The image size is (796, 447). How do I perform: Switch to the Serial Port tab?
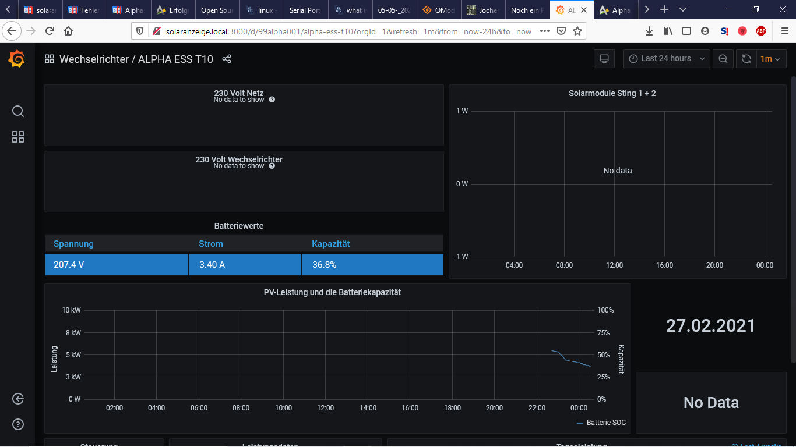point(306,10)
